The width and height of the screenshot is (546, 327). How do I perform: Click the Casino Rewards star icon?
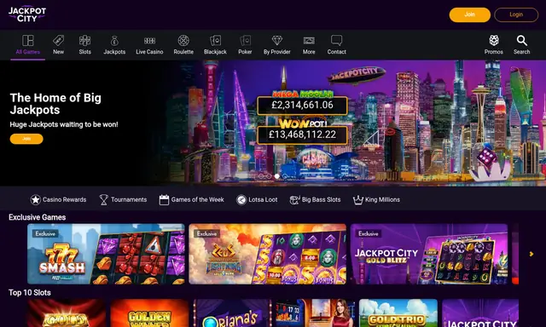35,199
